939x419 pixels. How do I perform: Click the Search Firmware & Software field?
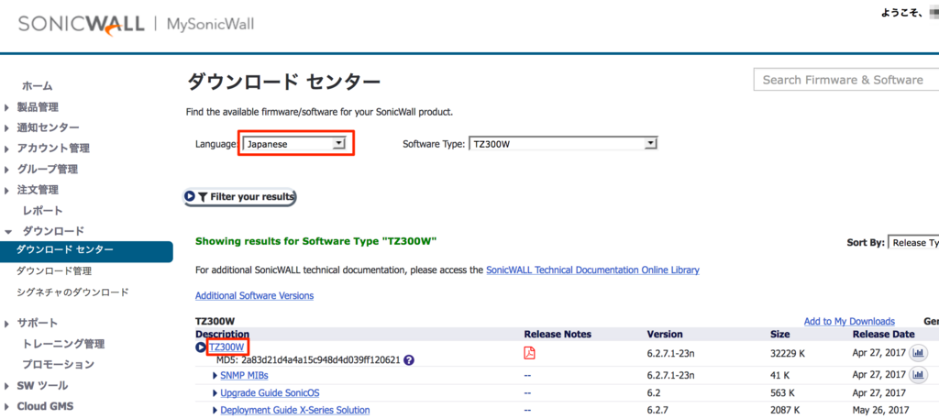[845, 80]
